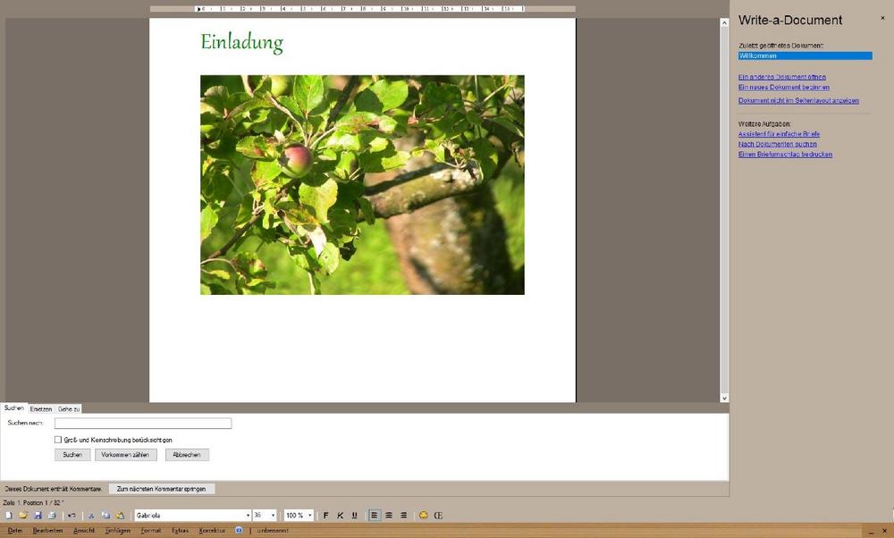The width and height of the screenshot is (894, 538).
Task: Save the document using the disk icon
Action: (38, 515)
